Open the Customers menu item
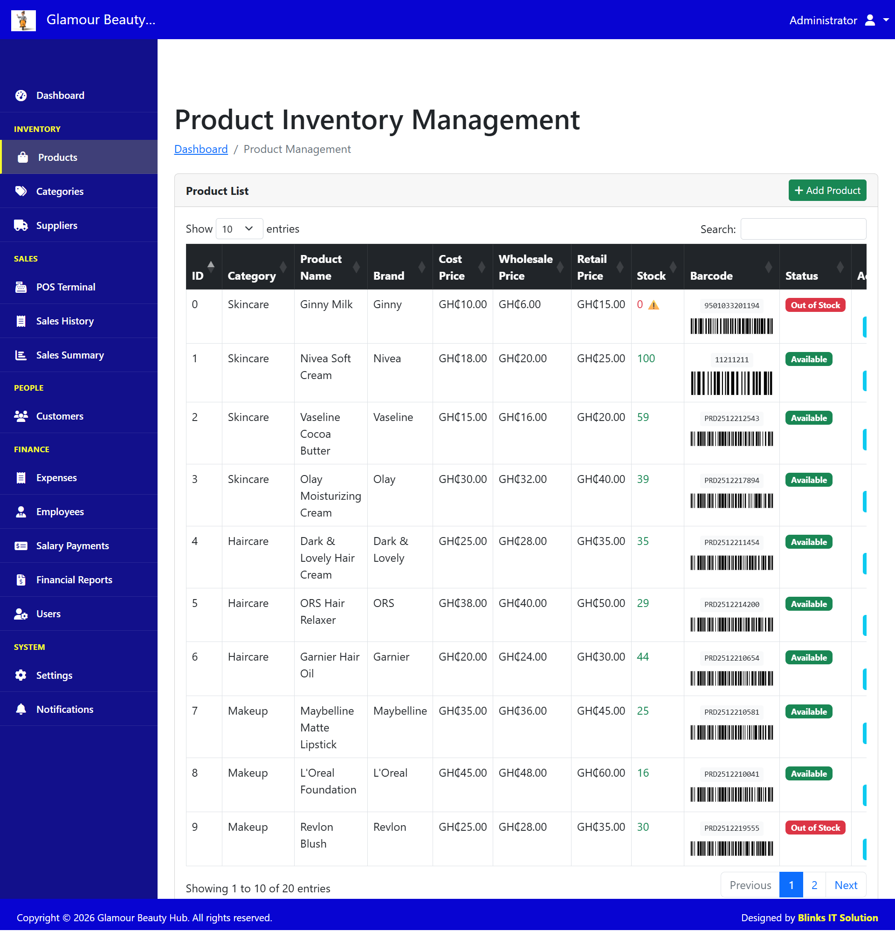The image size is (895, 938). click(x=79, y=416)
